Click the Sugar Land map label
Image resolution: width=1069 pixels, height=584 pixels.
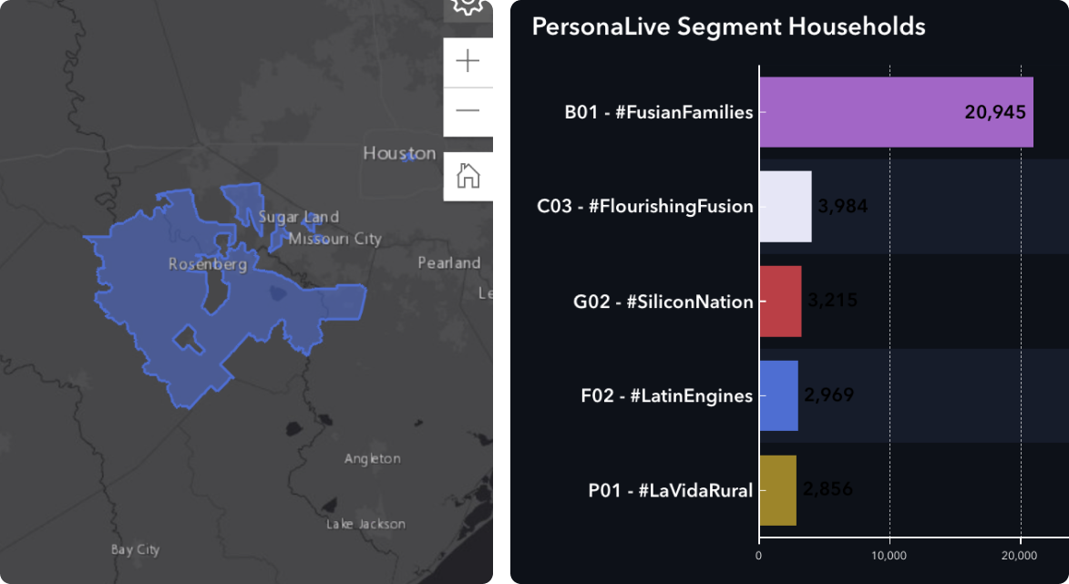(298, 218)
